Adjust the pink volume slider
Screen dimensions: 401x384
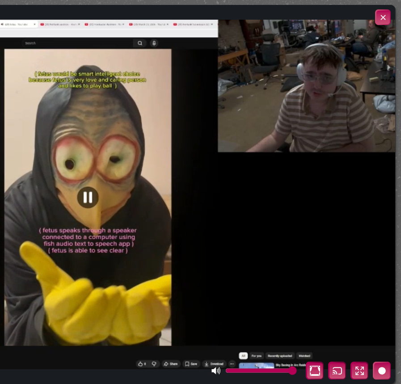261,371
